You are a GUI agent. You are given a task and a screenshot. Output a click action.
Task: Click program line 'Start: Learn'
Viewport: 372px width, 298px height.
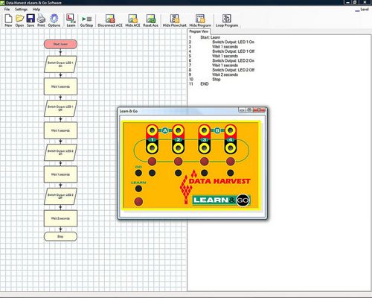(x=210, y=37)
